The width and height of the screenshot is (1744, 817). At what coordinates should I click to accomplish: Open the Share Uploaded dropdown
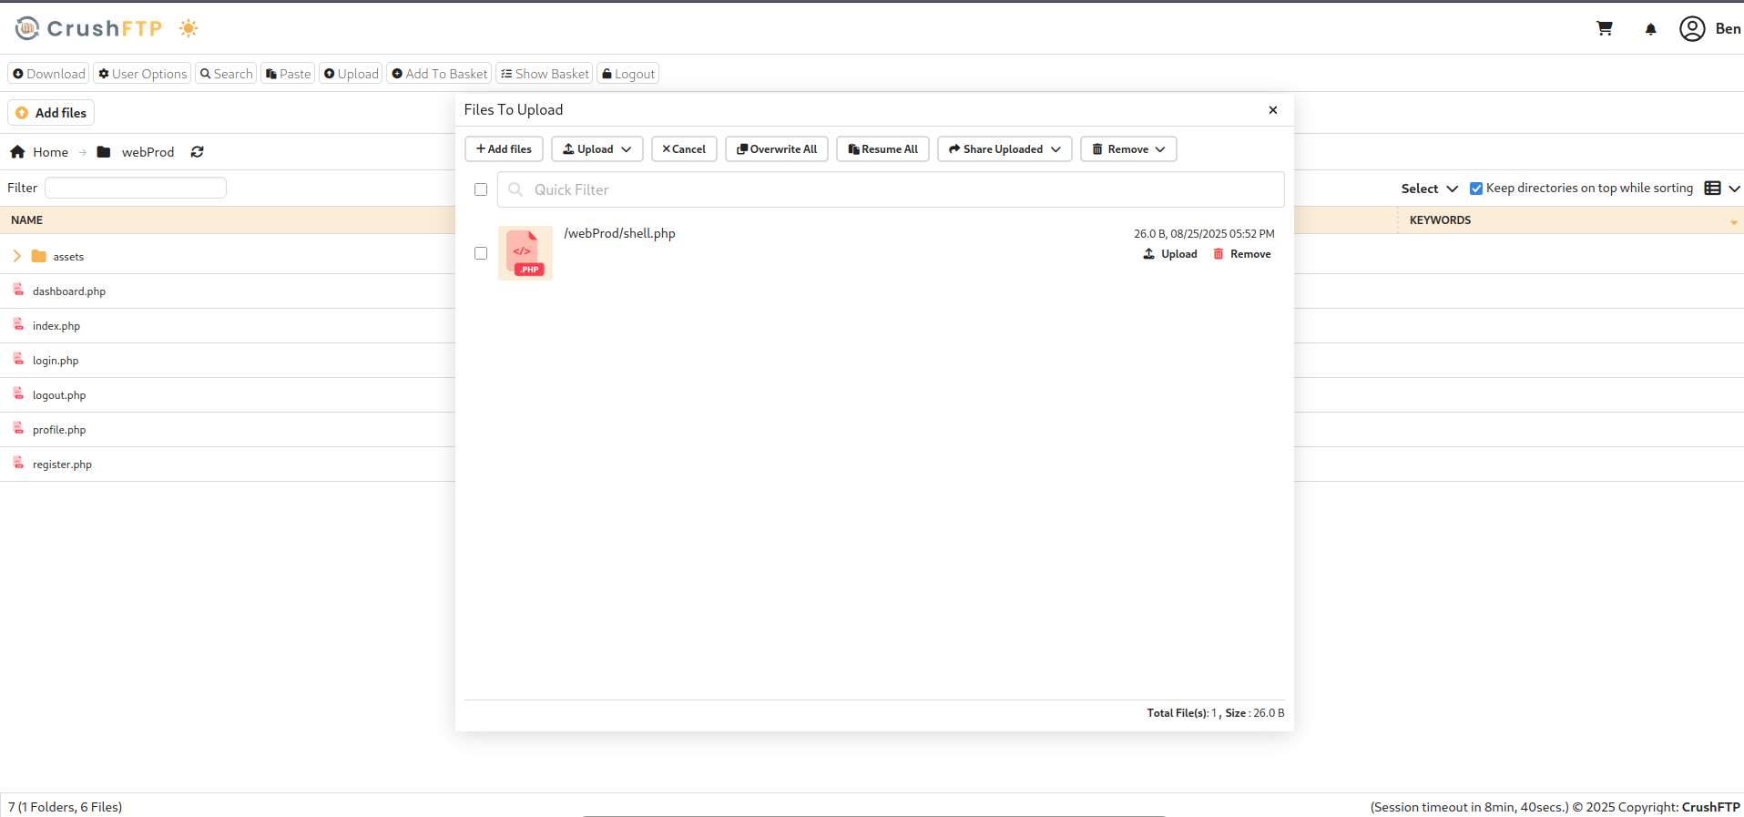pyautogui.click(x=1004, y=149)
